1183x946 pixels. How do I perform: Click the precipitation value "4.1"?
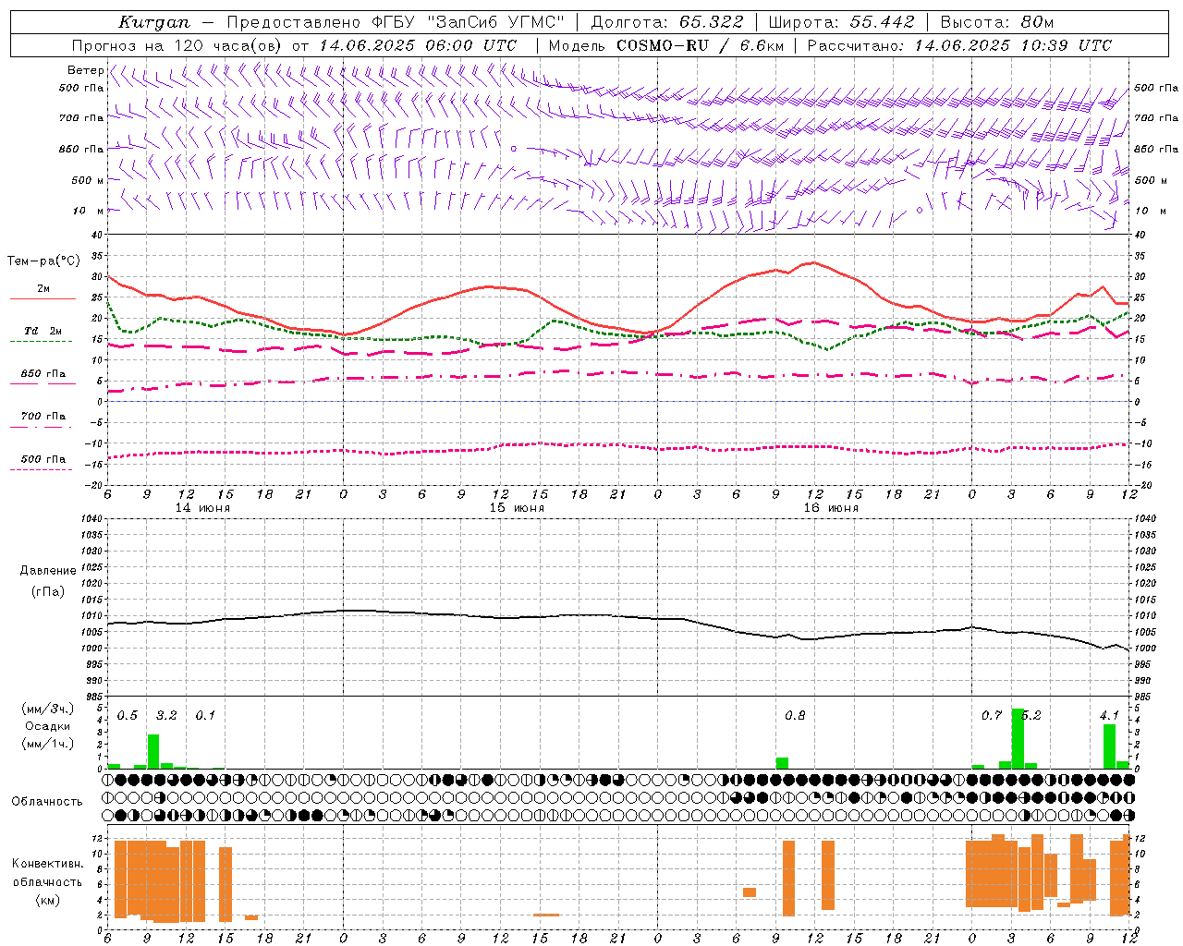1109,716
